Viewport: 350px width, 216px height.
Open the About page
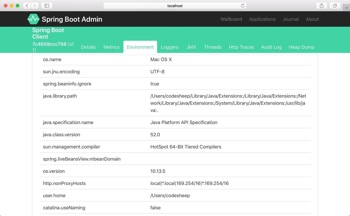312,19
